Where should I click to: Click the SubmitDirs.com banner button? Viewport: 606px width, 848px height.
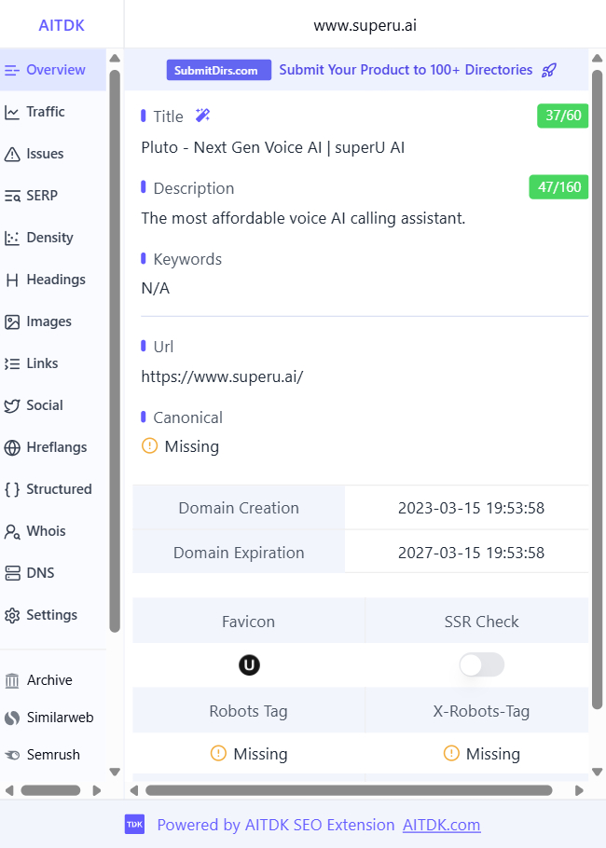[219, 70]
